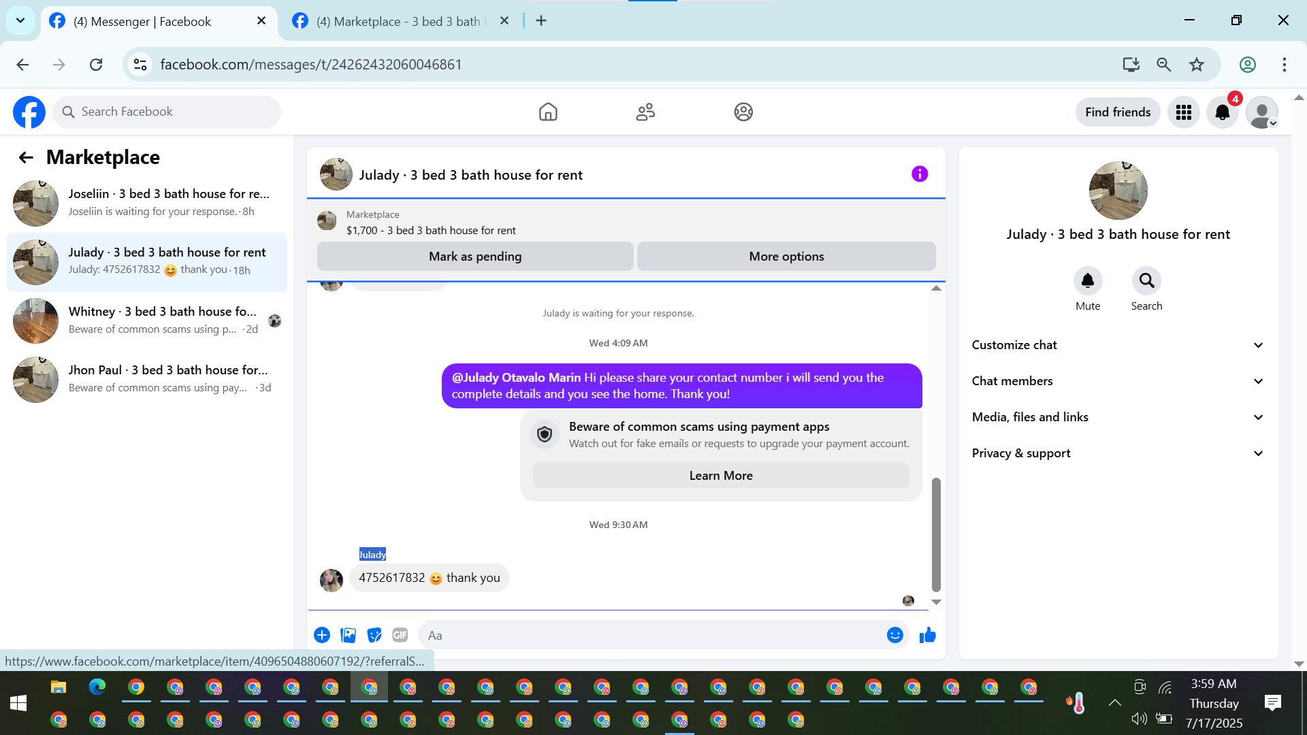The height and width of the screenshot is (735, 1307).
Task: Mute this conversation with bell icon
Action: click(x=1087, y=281)
